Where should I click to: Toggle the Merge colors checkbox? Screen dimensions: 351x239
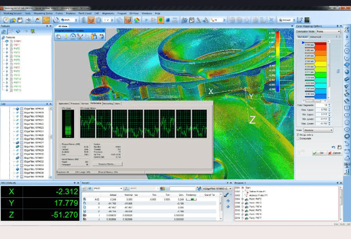(x=298, y=135)
